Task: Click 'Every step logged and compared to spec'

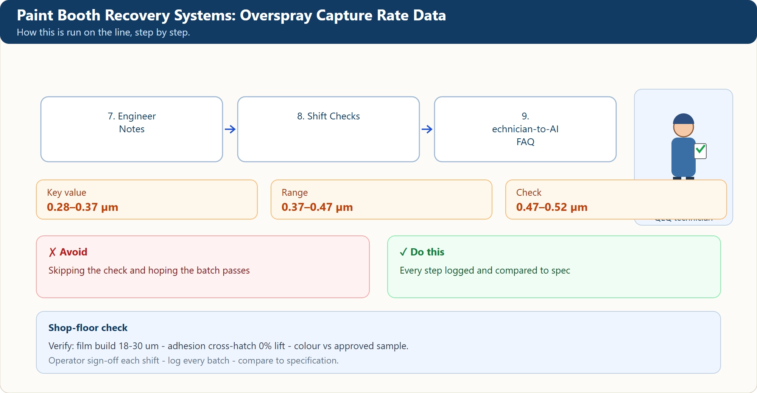Action: pos(485,271)
